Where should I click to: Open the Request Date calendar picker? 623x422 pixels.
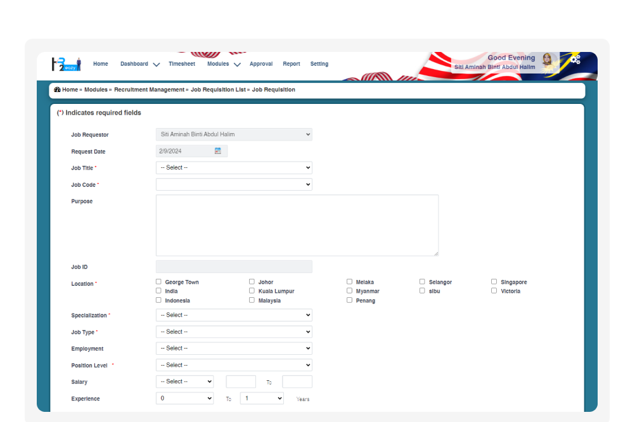217,151
